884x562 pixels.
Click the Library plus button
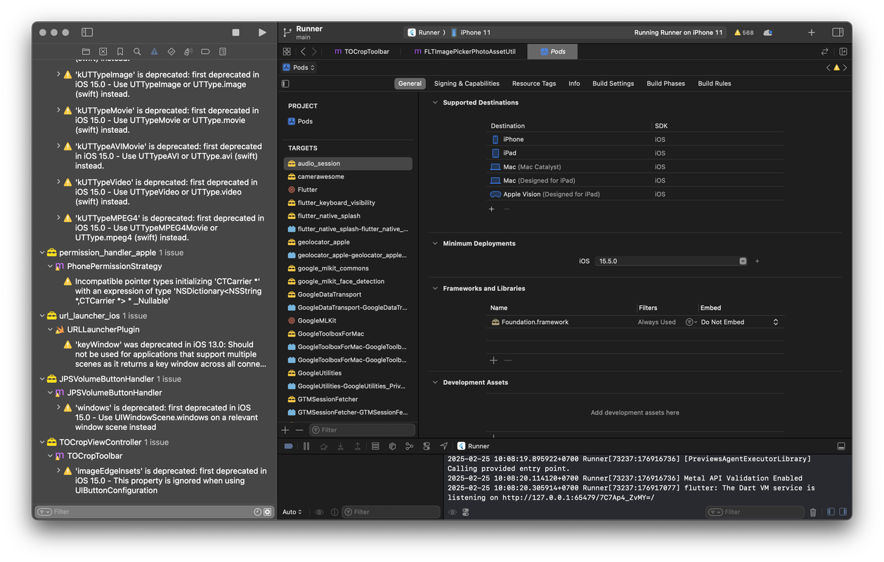812,32
